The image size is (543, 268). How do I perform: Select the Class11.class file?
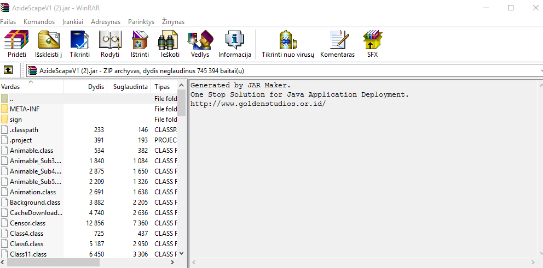[28, 254]
